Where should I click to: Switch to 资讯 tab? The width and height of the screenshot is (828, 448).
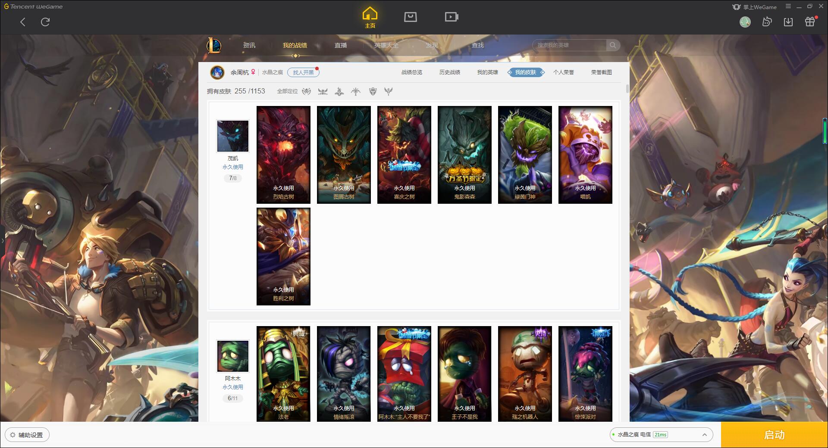point(249,45)
